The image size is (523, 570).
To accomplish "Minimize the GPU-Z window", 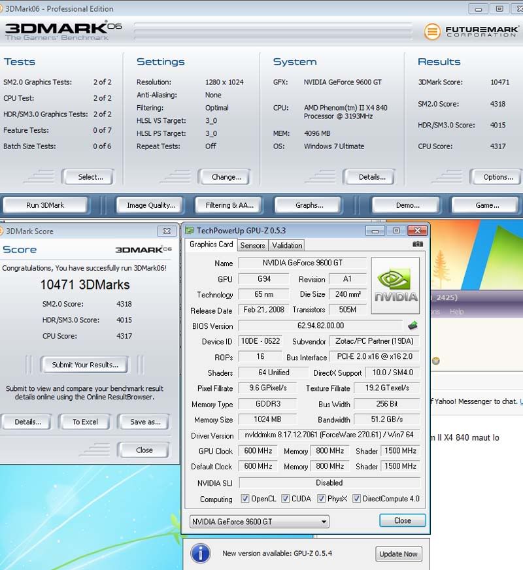I will pyautogui.click(x=375, y=231).
